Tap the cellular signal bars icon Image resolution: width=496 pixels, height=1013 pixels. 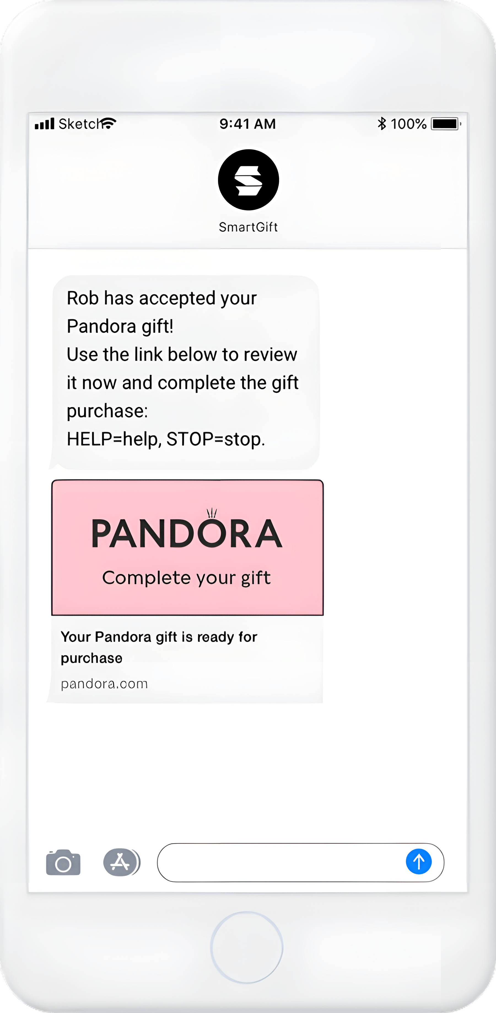[44, 123]
